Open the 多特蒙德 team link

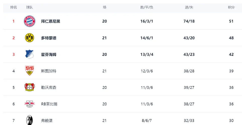(x=49, y=38)
